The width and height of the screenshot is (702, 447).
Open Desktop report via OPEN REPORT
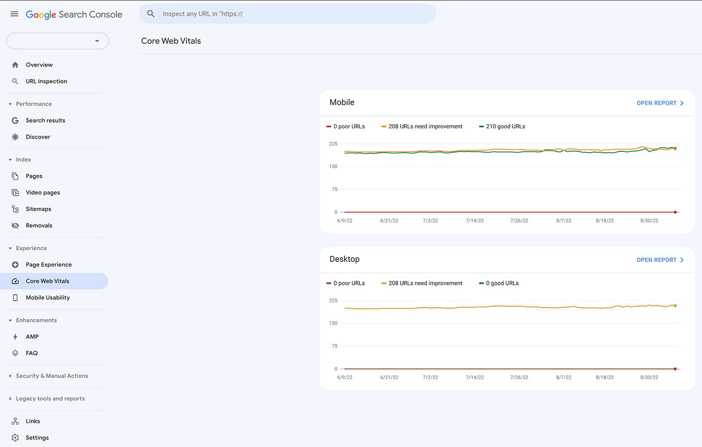tap(660, 260)
